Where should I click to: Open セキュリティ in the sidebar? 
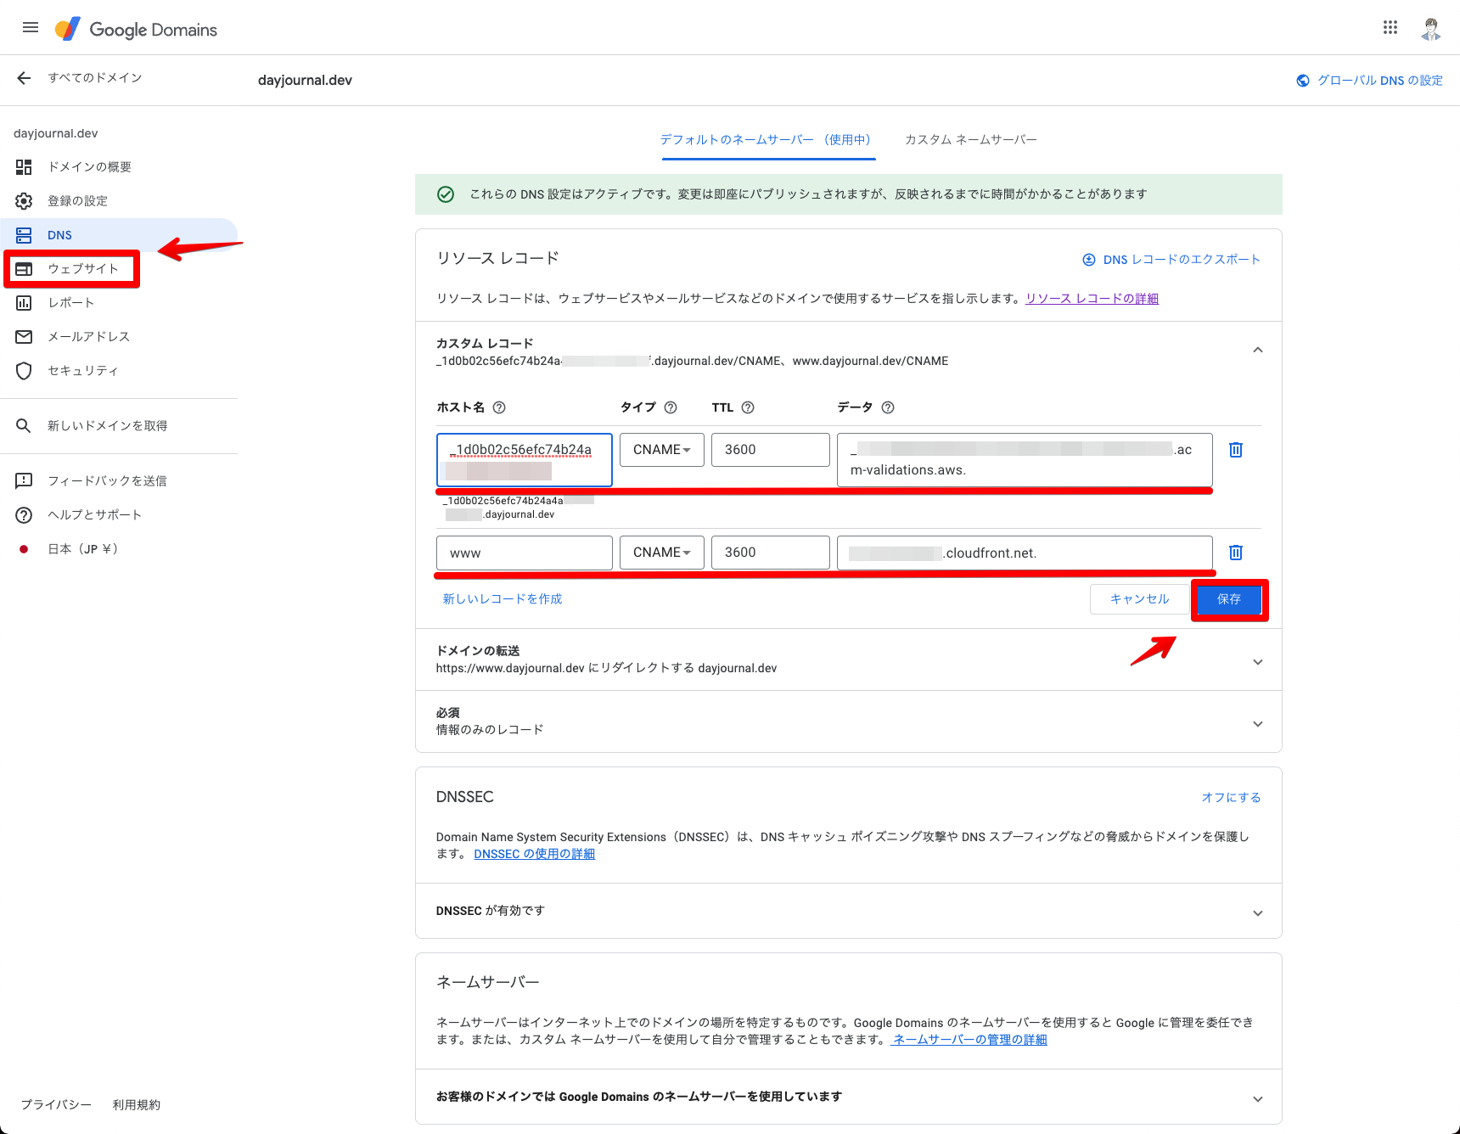point(119,371)
